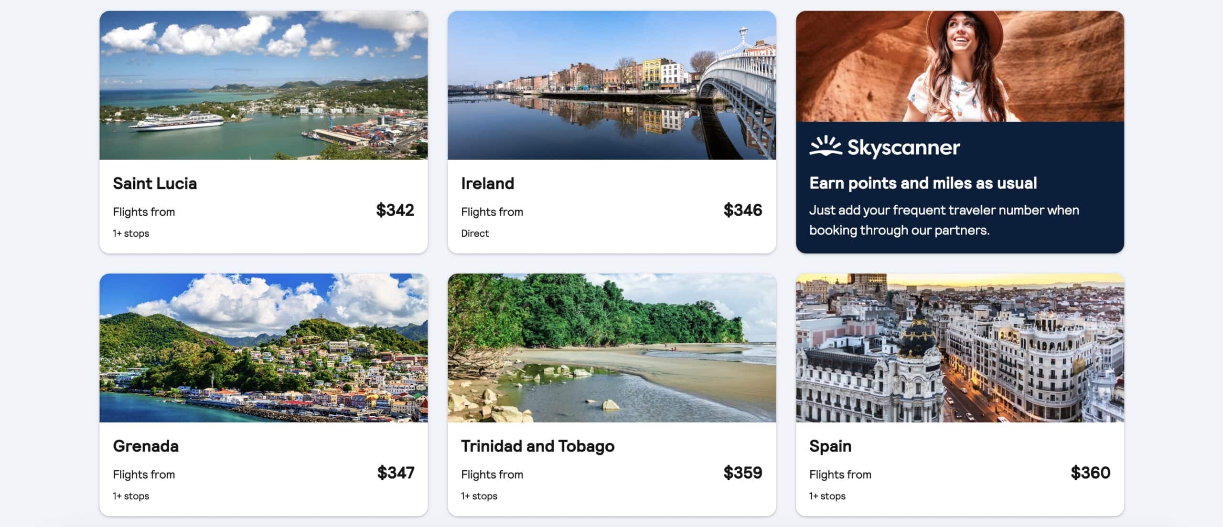Open the Trinidad and Tobago beach photo
1223x527 pixels.
pos(611,348)
